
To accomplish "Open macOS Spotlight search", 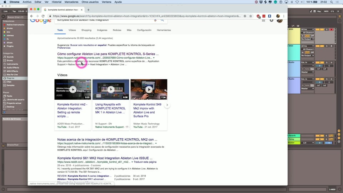I will tap(332, 2).
